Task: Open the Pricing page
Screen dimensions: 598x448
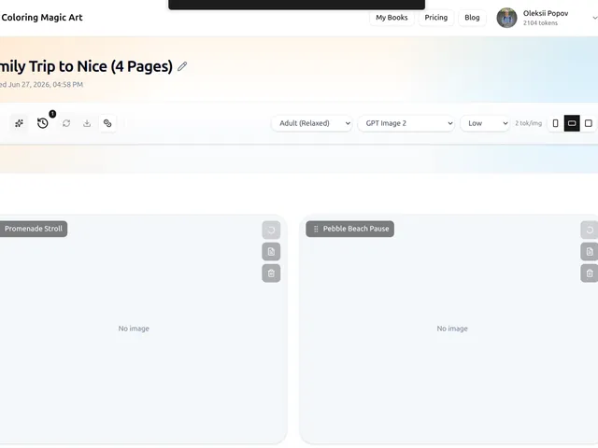Action: 436,18
